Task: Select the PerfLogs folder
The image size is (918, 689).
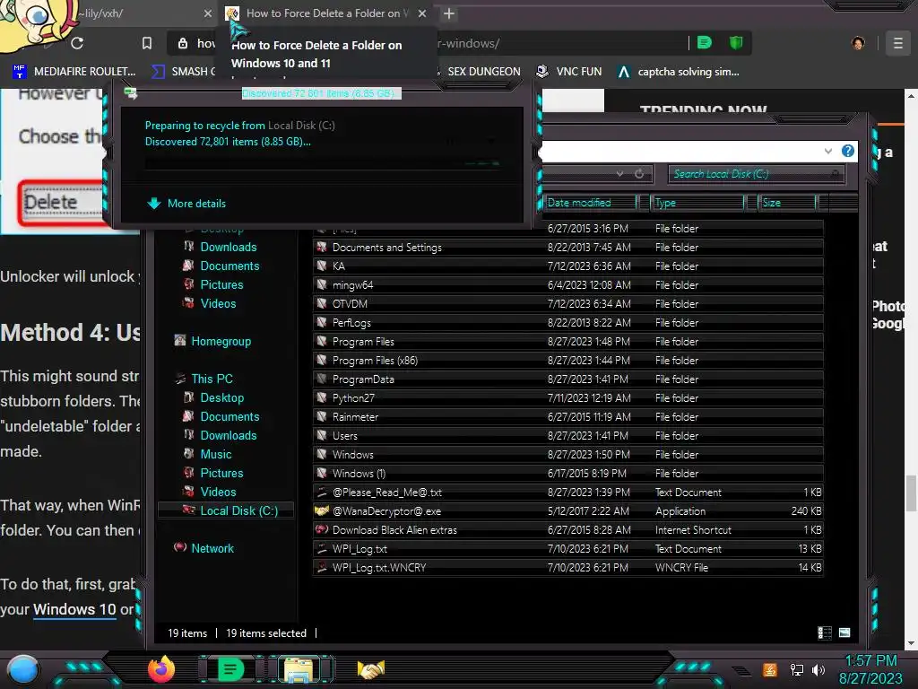Action: point(567,323)
